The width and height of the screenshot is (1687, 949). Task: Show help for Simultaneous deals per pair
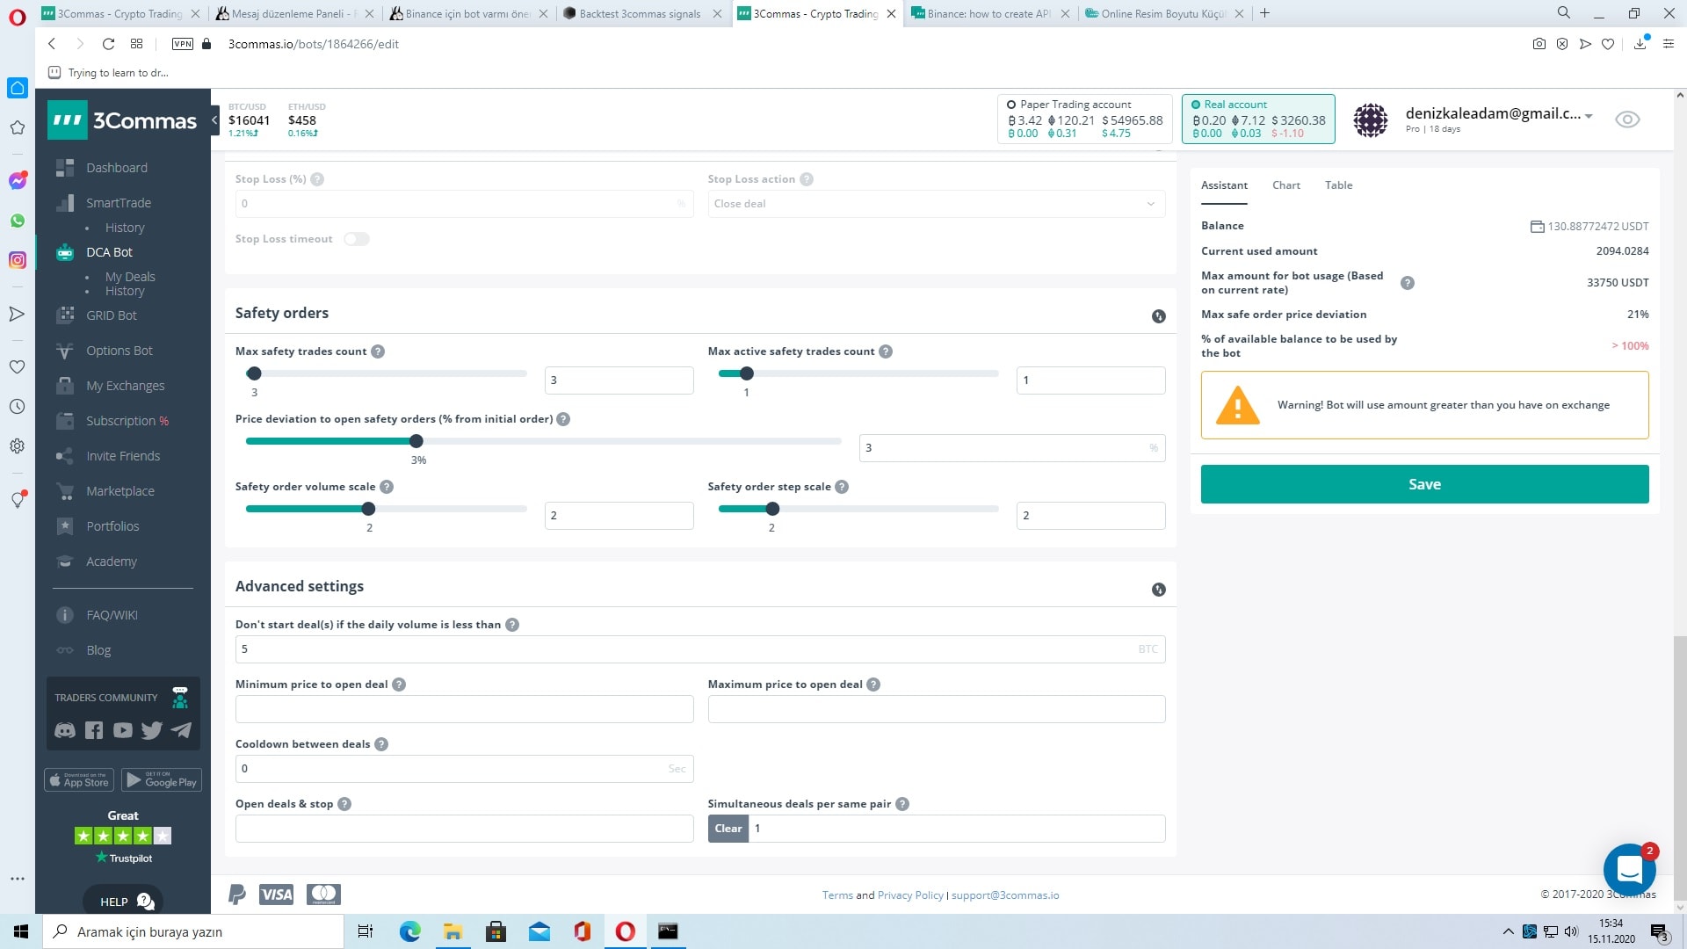point(902,804)
